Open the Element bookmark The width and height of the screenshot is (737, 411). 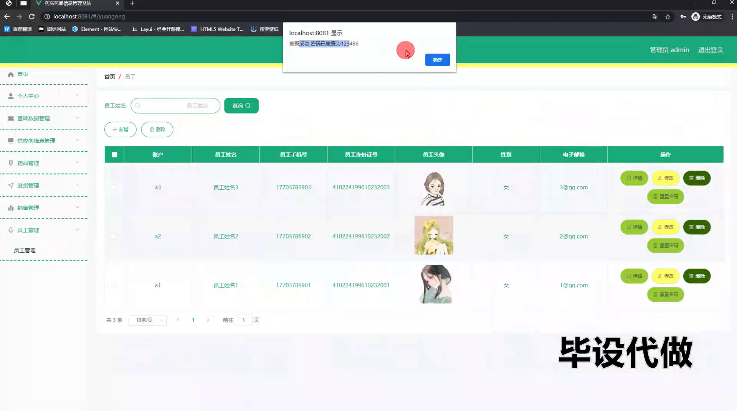coord(97,29)
